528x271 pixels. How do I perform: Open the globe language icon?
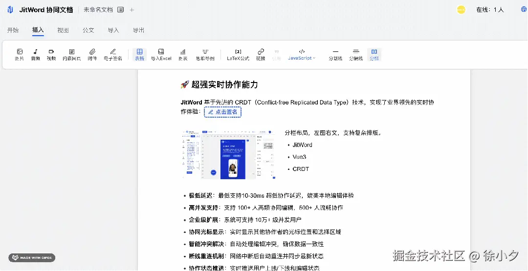pyautogui.click(x=524, y=10)
